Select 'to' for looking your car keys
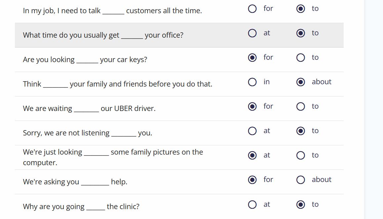The width and height of the screenshot is (383, 219). [301, 58]
